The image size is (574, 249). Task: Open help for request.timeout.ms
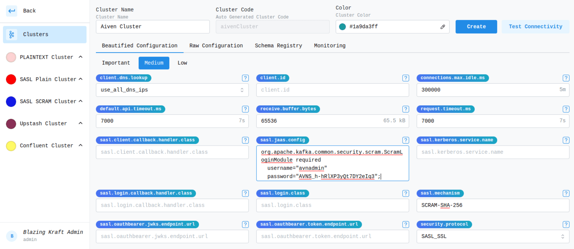point(566,109)
